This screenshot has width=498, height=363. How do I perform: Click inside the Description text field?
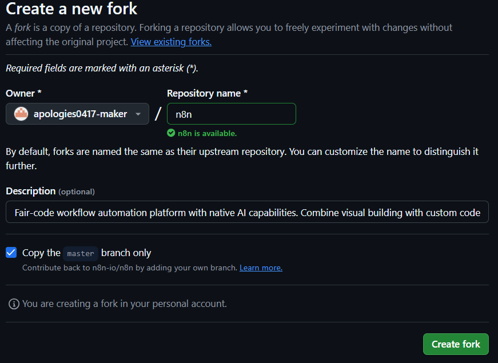(x=247, y=213)
